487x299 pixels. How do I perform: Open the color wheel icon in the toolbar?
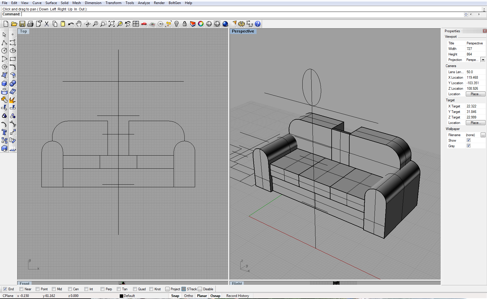(x=201, y=24)
